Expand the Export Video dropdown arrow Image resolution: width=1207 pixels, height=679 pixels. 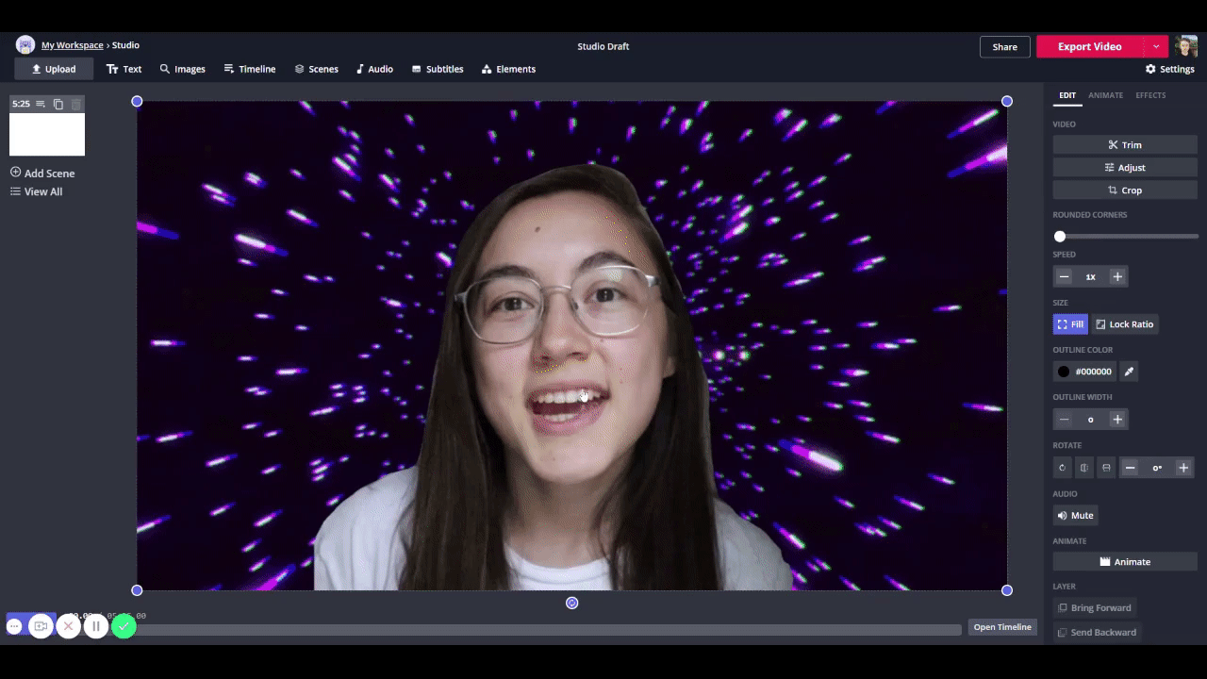click(1156, 46)
